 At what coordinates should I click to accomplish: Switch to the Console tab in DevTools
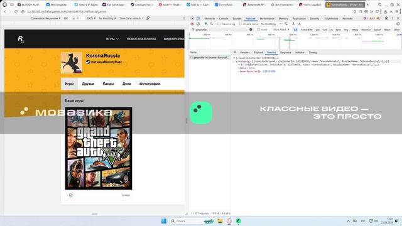[x=224, y=18]
